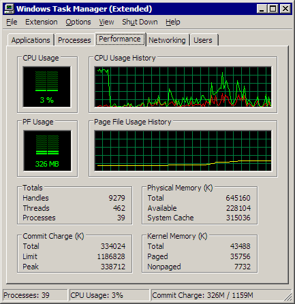Click the Task Manager title bar icon
The width and height of the screenshot is (295, 304).
10,9
